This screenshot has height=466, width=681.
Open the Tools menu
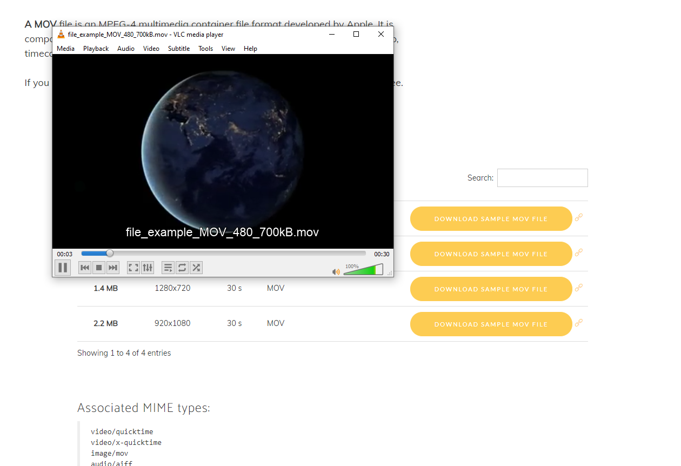(x=206, y=49)
